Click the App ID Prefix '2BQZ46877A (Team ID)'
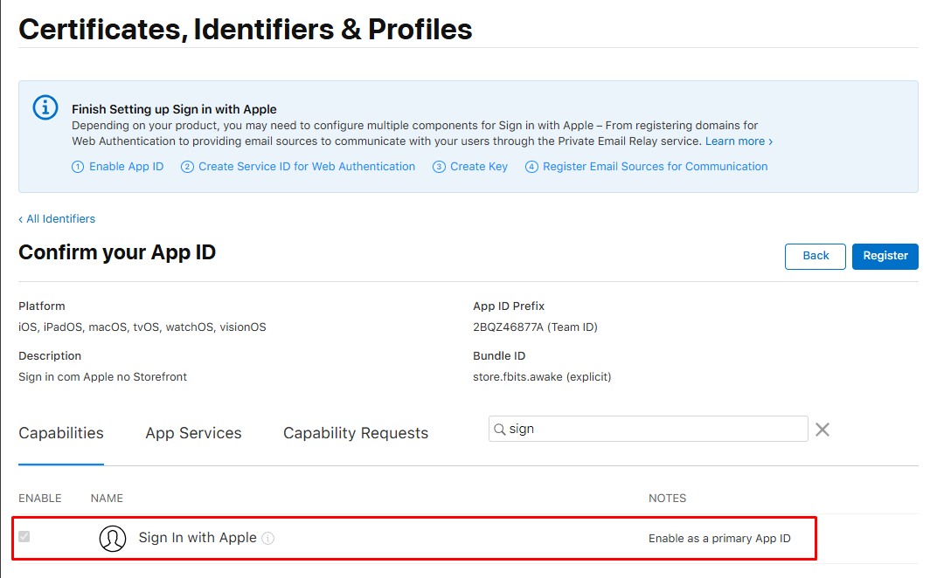The image size is (930, 578). 535,327
